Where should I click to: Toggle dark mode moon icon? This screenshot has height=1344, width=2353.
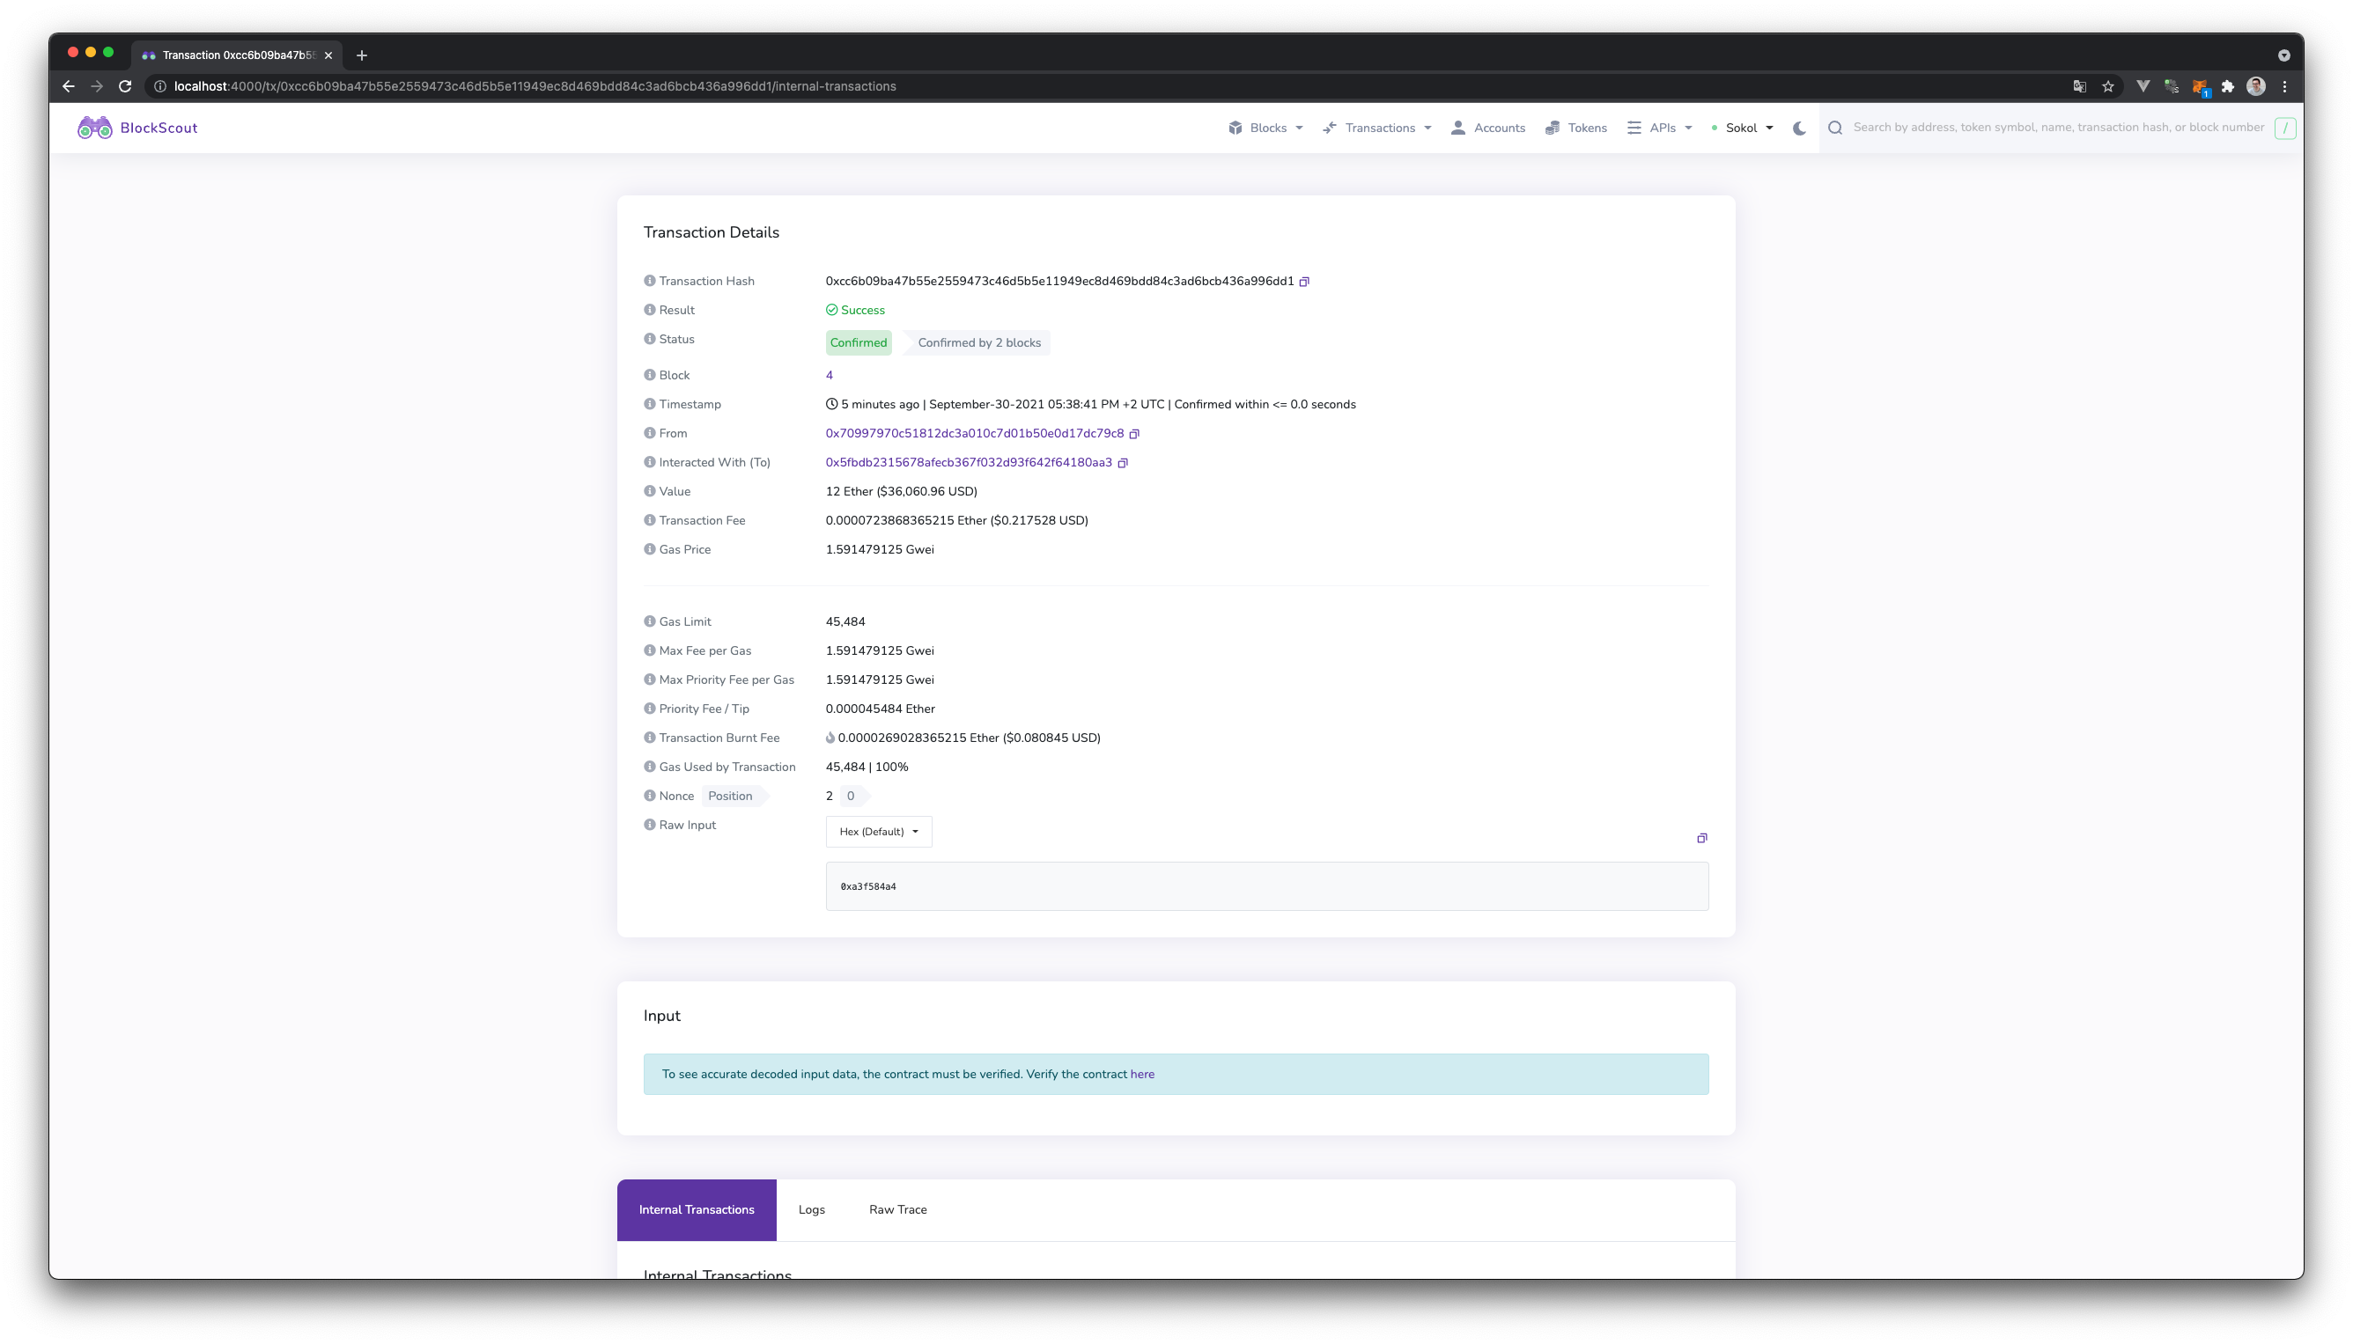[x=1799, y=129]
